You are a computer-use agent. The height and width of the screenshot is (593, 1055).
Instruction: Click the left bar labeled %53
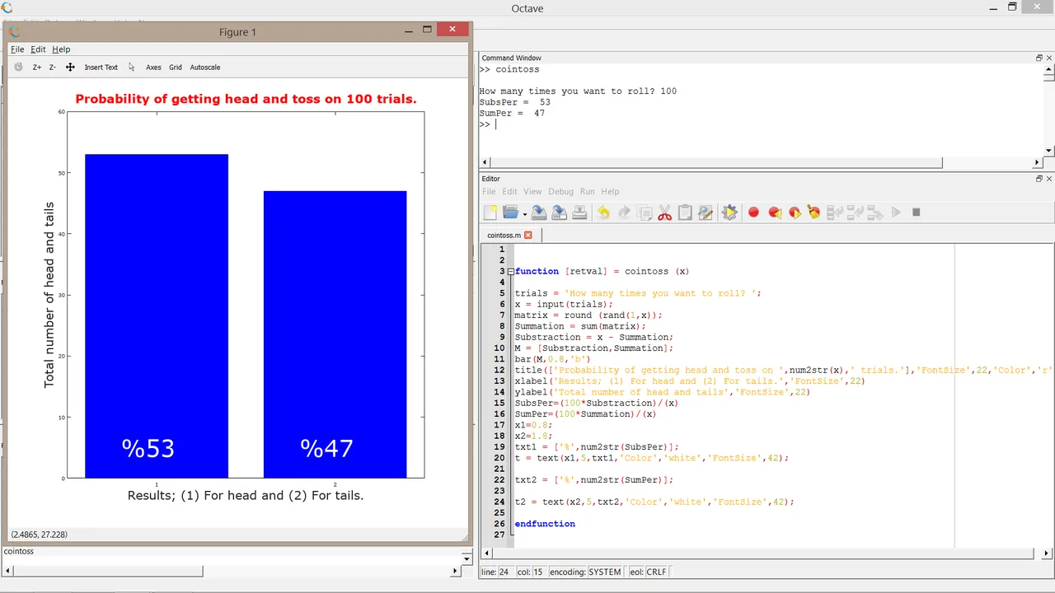(x=157, y=316)
